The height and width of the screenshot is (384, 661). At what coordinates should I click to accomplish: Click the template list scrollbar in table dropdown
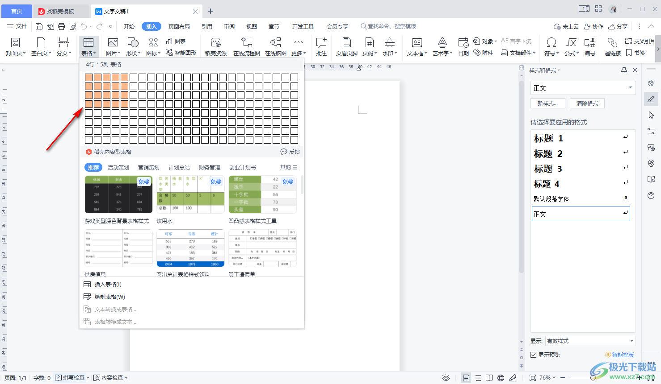click(x=302, y=185)
